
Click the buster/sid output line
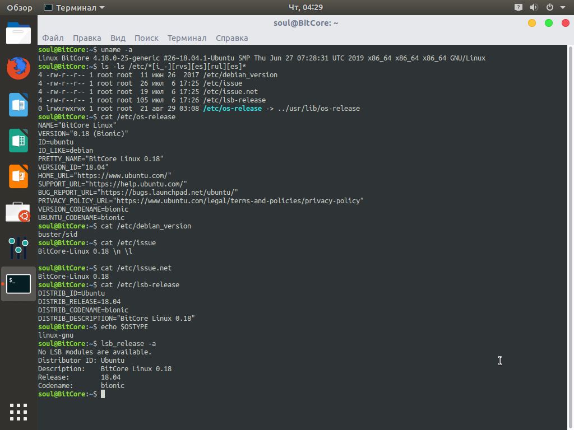click(x=58, y=235)
